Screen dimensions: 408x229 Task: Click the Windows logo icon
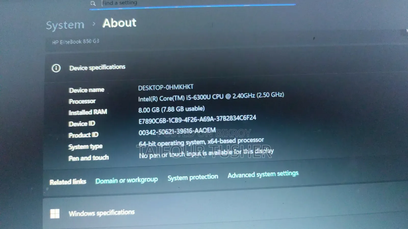point(55,214)
